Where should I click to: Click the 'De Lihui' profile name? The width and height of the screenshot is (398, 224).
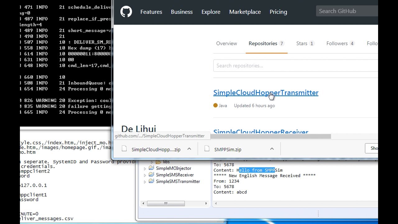[139, 129]
